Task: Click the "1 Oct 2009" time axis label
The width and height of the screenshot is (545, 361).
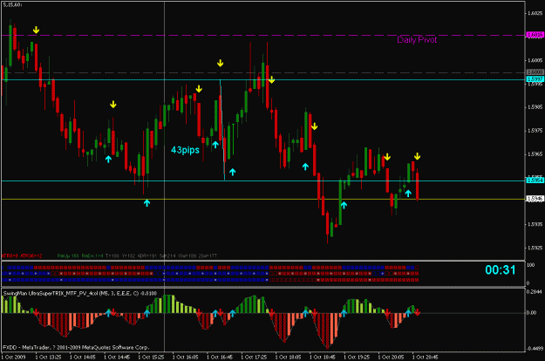Action: click(x=14, y=358)
